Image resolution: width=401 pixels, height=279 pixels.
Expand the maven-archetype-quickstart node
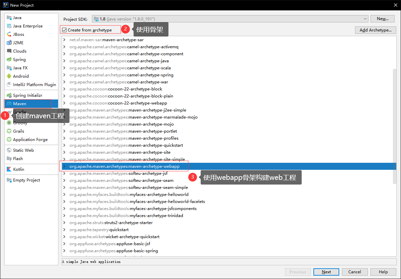64,145
